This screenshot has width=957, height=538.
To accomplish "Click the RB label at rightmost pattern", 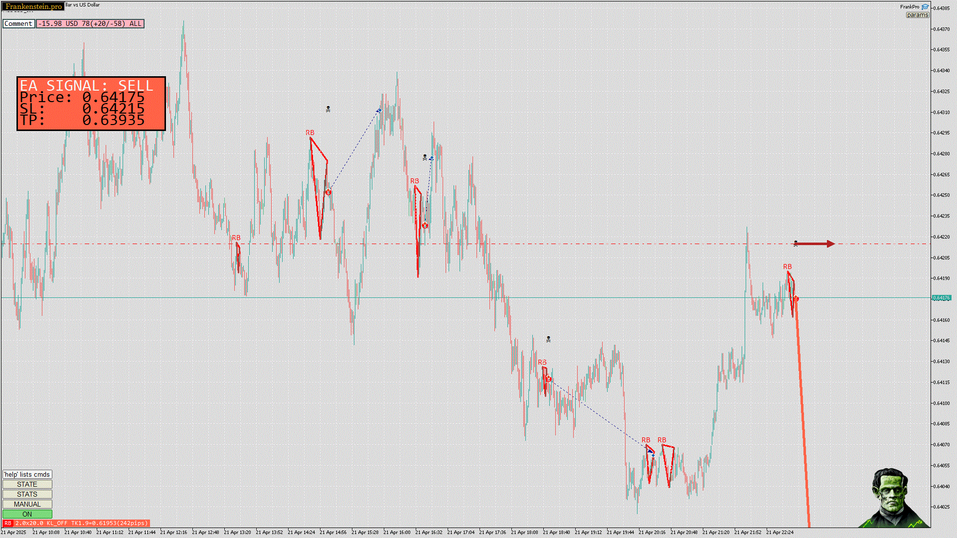I will click(787, 267).
